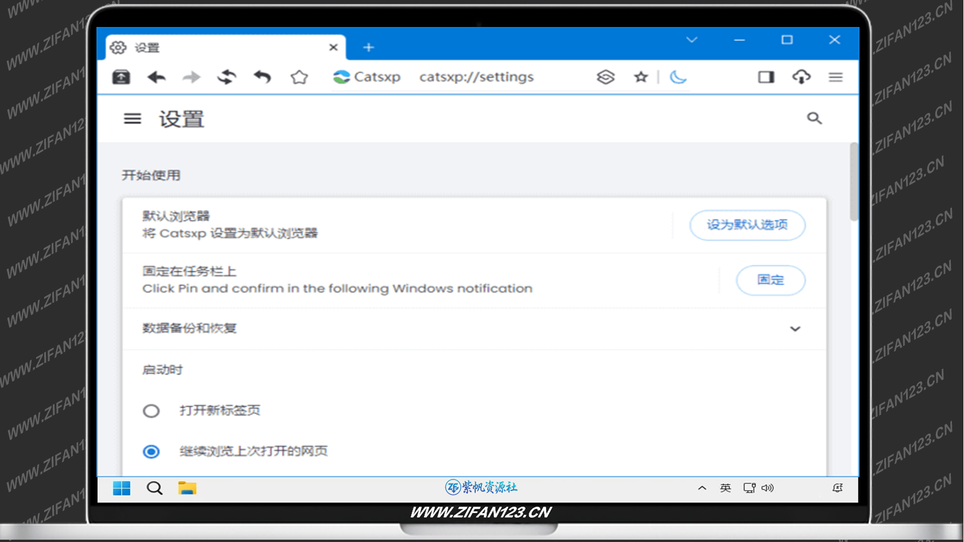
Task: Click the undo closed tab arrow icon
Action: coord(263,77)
